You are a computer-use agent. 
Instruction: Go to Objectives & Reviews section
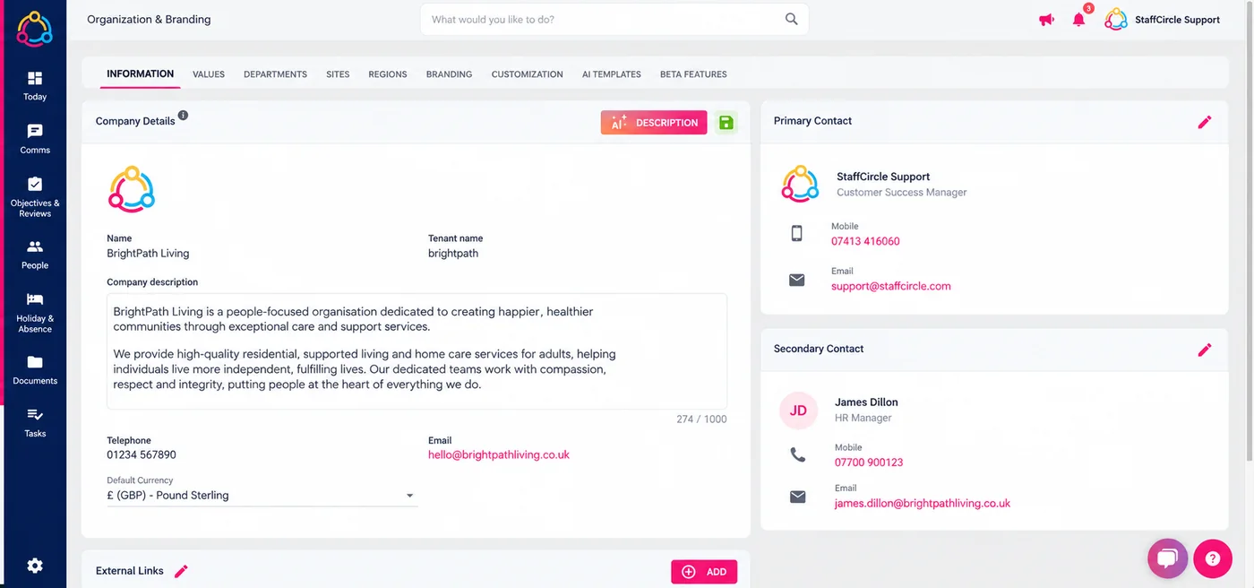tap(35, 197)
